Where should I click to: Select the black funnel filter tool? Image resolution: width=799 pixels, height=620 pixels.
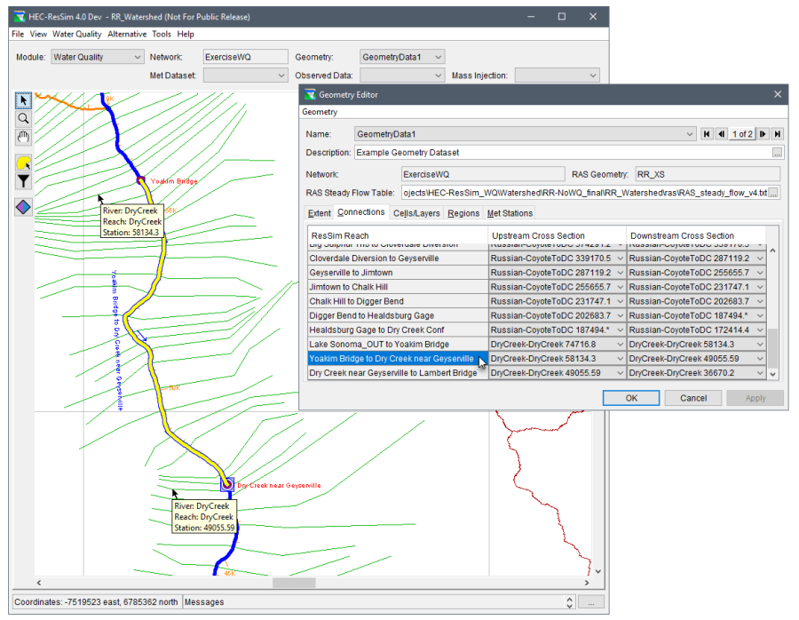coord(23,181)
